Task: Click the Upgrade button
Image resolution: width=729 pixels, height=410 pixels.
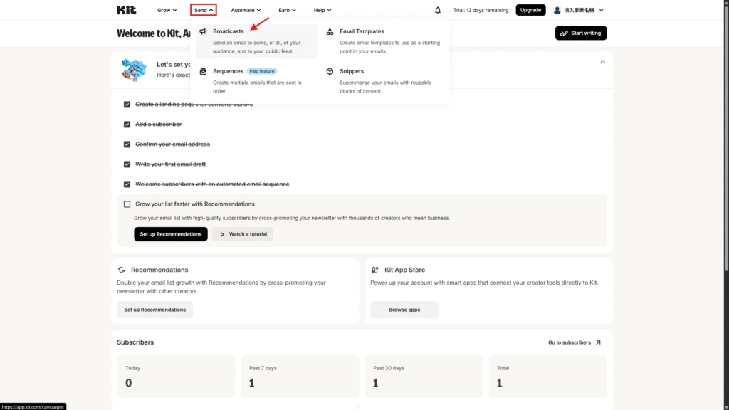Action: (530, 10)
